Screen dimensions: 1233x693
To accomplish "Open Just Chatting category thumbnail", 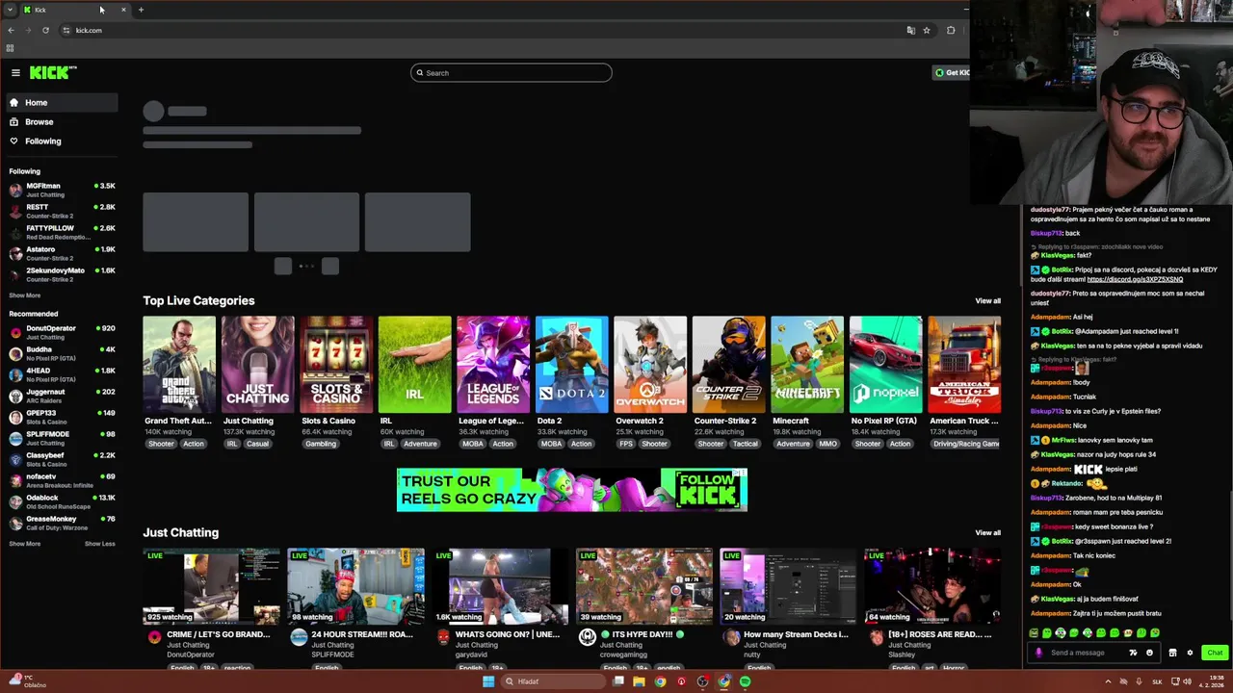I will tap(258, 364).
